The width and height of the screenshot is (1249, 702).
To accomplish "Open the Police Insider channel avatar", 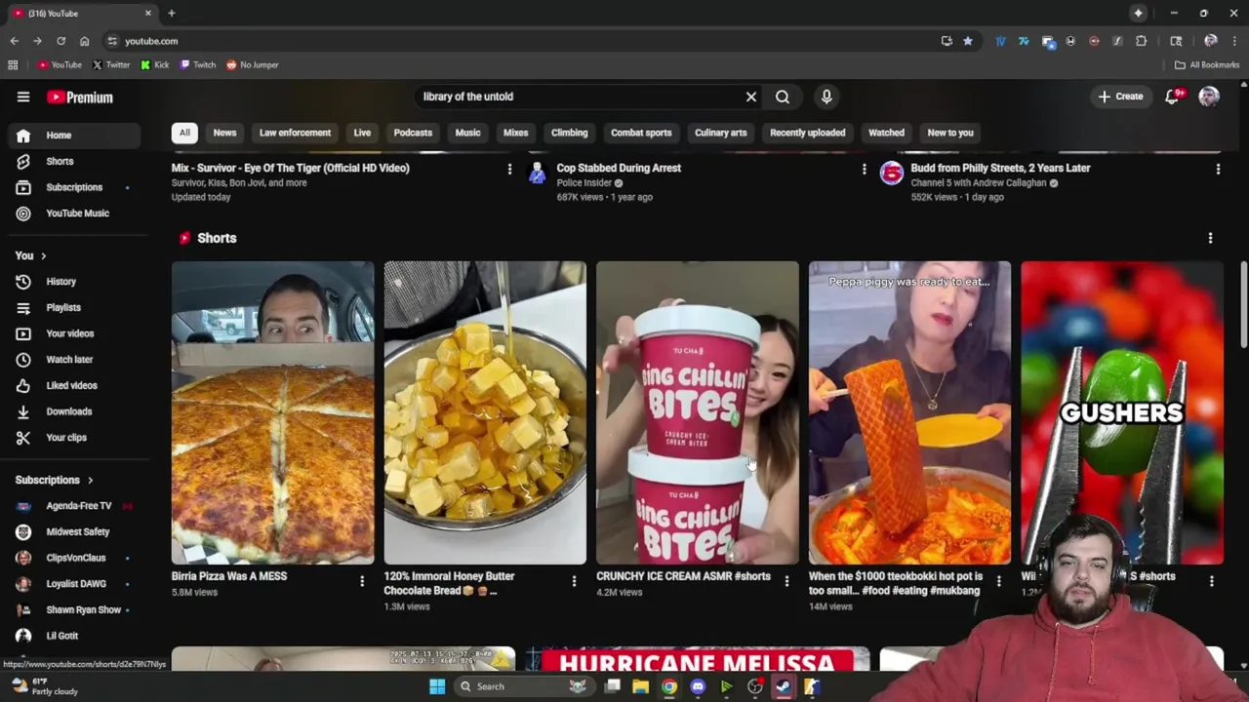I will pos(537,174).
